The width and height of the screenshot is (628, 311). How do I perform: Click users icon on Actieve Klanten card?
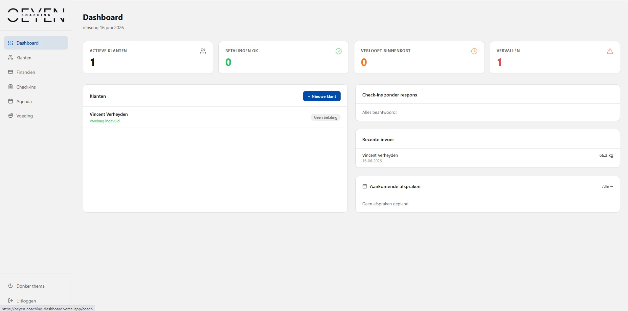(203, 51)
